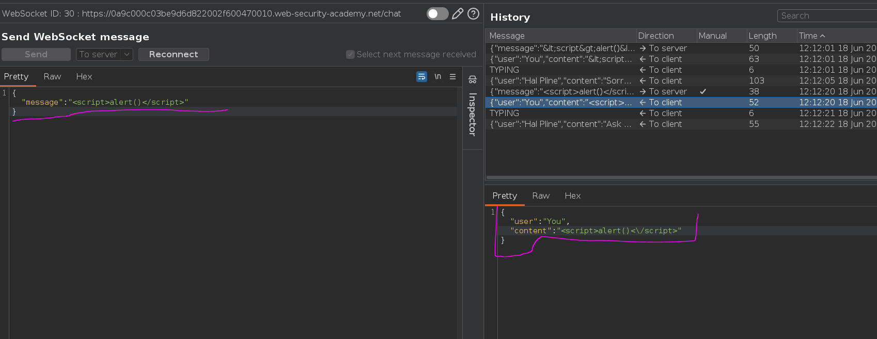Viewport: 877px width, 339px height.
Task: Select Hex tab in history viewer
Action: coord(573,196)
